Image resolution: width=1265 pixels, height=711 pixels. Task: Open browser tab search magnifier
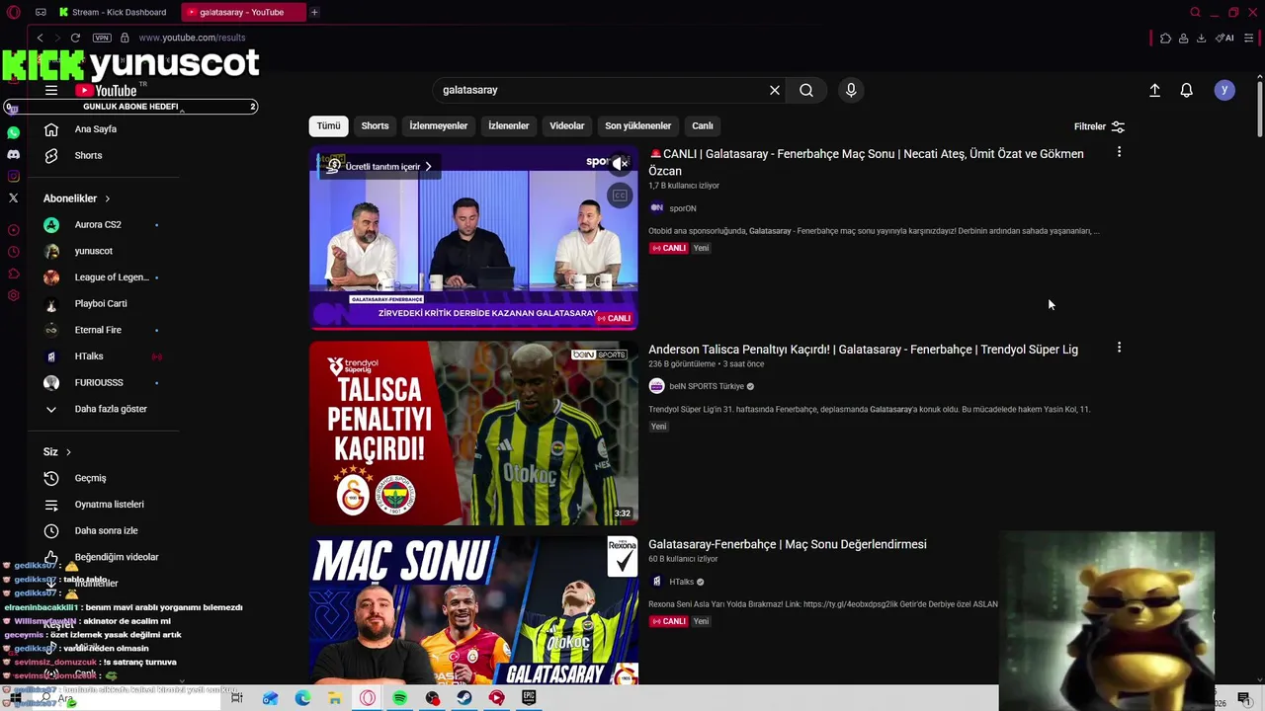(x=1195, y=12)
